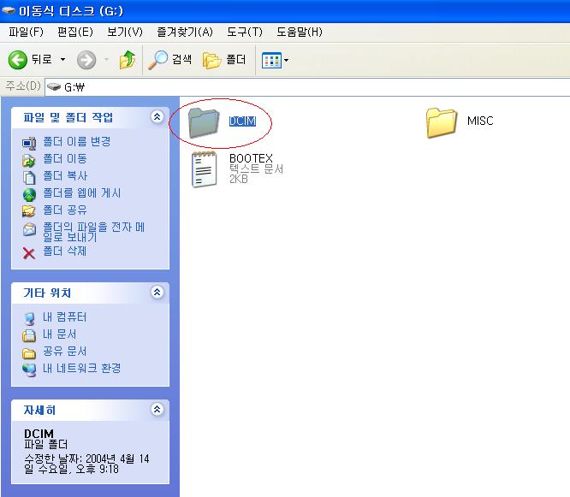Select the MISC folder icon
The image size is (570, 497).
click(442, 123)
